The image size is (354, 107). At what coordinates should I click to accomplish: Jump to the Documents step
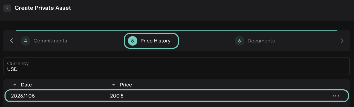[261, 41]
